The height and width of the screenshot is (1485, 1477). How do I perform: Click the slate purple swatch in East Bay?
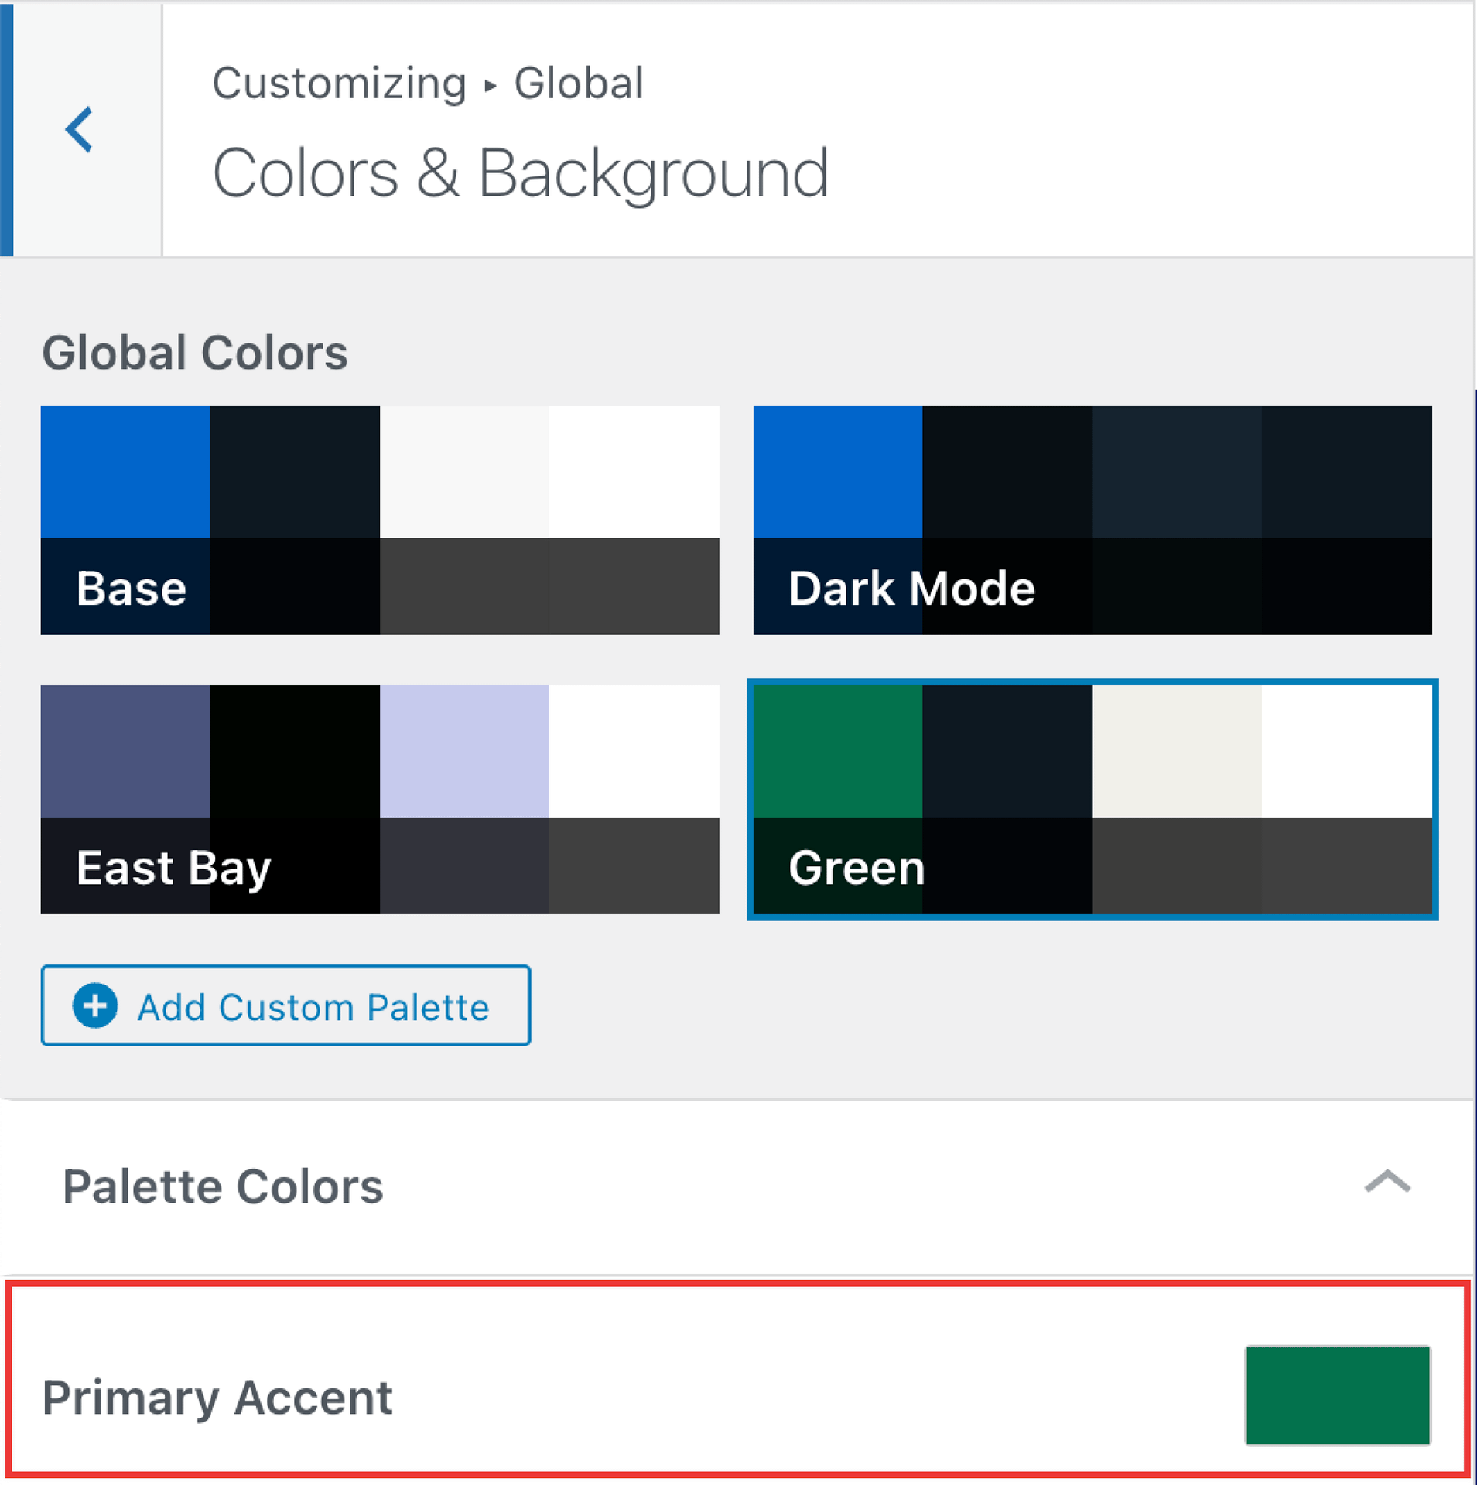pyautogui.click(x=125, y=751)
